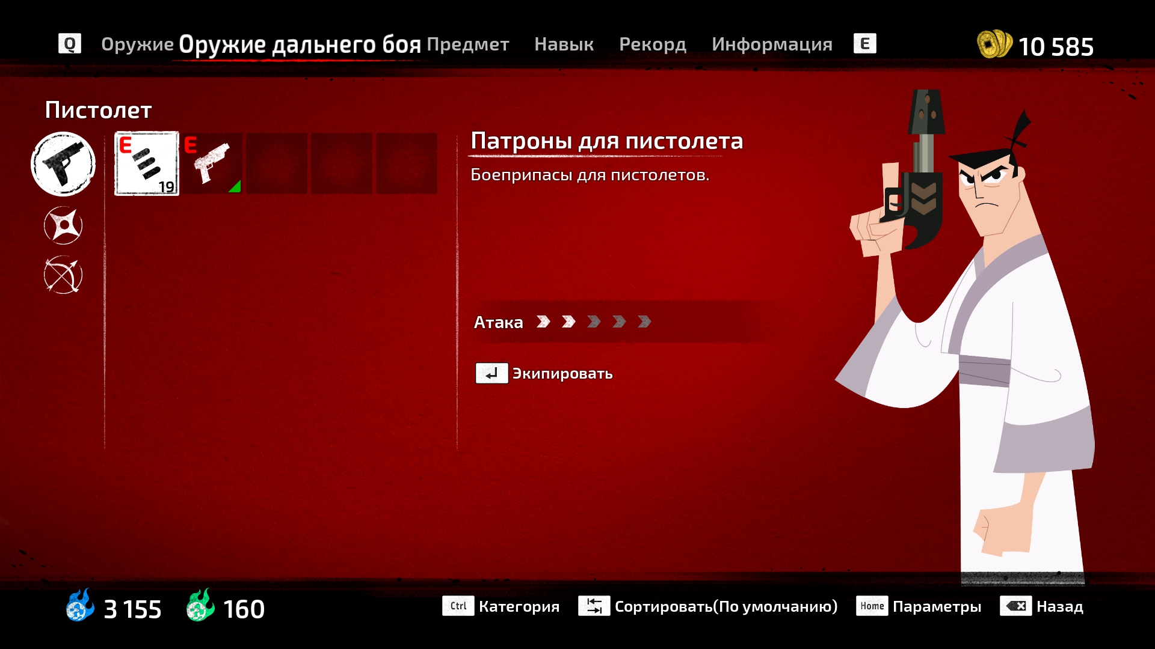Select the pistol ammo slot with 19

147,163
